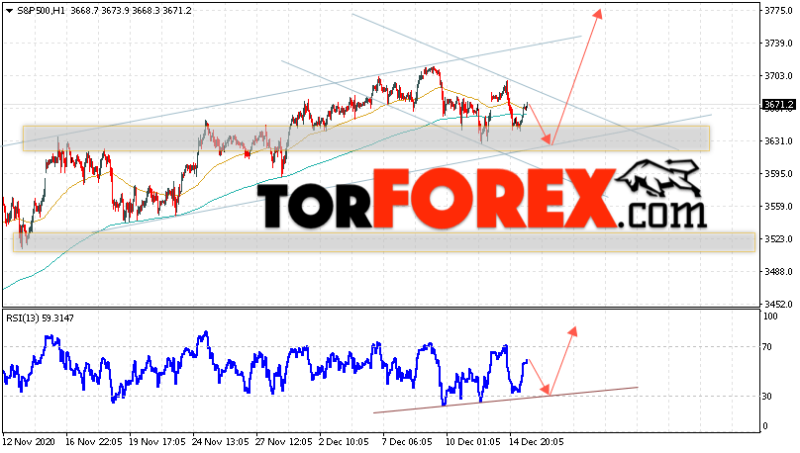This screenshot has height=453, width=800.
Task: Click the 14 Dec 20:05 time label
Action: click(537, 442)
